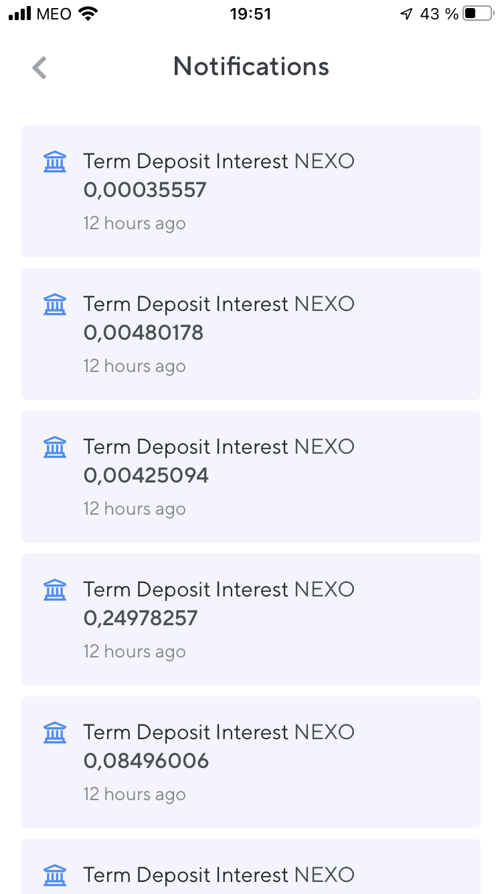
Task: Tap bank icon beside 0,24978257 interest
Action: click(x=55, y=590)
